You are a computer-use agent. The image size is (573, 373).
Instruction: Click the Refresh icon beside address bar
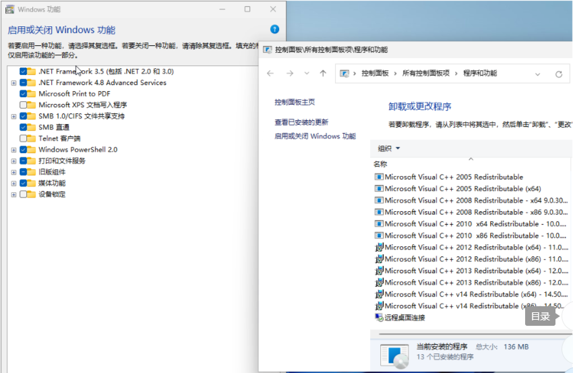click(559, 74)
